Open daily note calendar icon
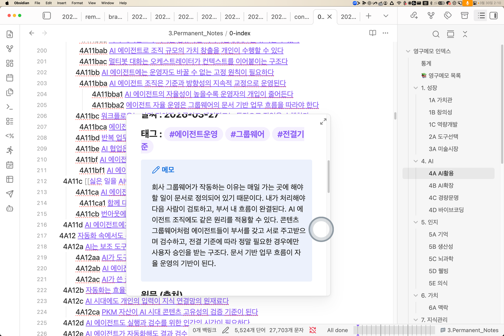Image resolution: width=504 pixels, height=336 pixels. [10, 78]
